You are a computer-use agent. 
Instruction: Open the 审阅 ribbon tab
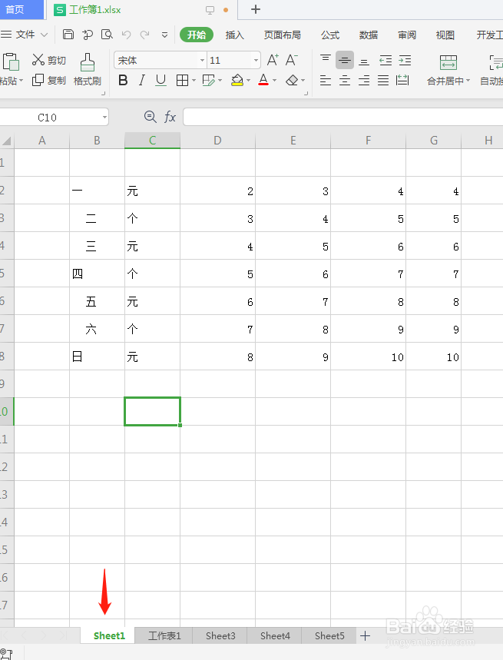click(x=407, y=35)
